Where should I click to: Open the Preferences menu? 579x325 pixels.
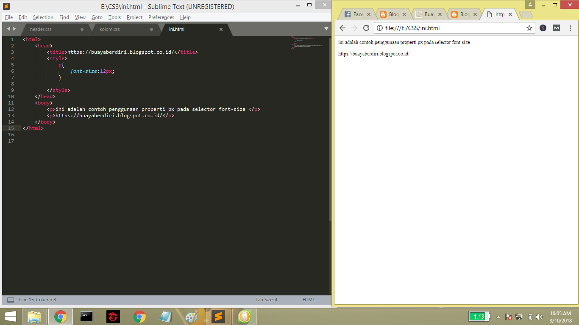click(161, 17)
